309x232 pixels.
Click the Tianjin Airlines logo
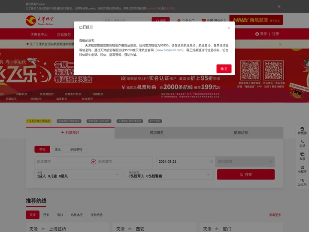[39, 21]
